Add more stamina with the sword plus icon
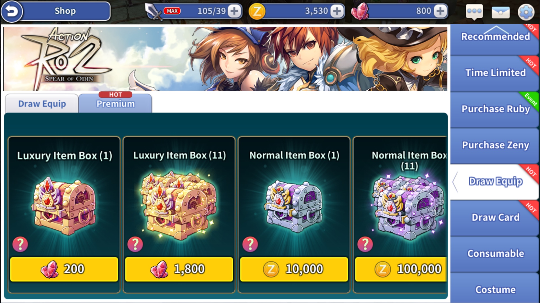Screen dimensions: 540x303 (x=234, y=11)
